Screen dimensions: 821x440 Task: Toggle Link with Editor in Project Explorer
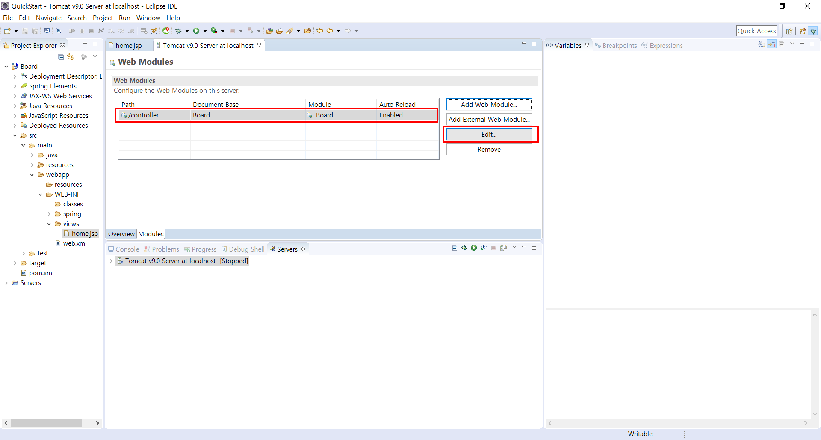(x=71, y=57)
